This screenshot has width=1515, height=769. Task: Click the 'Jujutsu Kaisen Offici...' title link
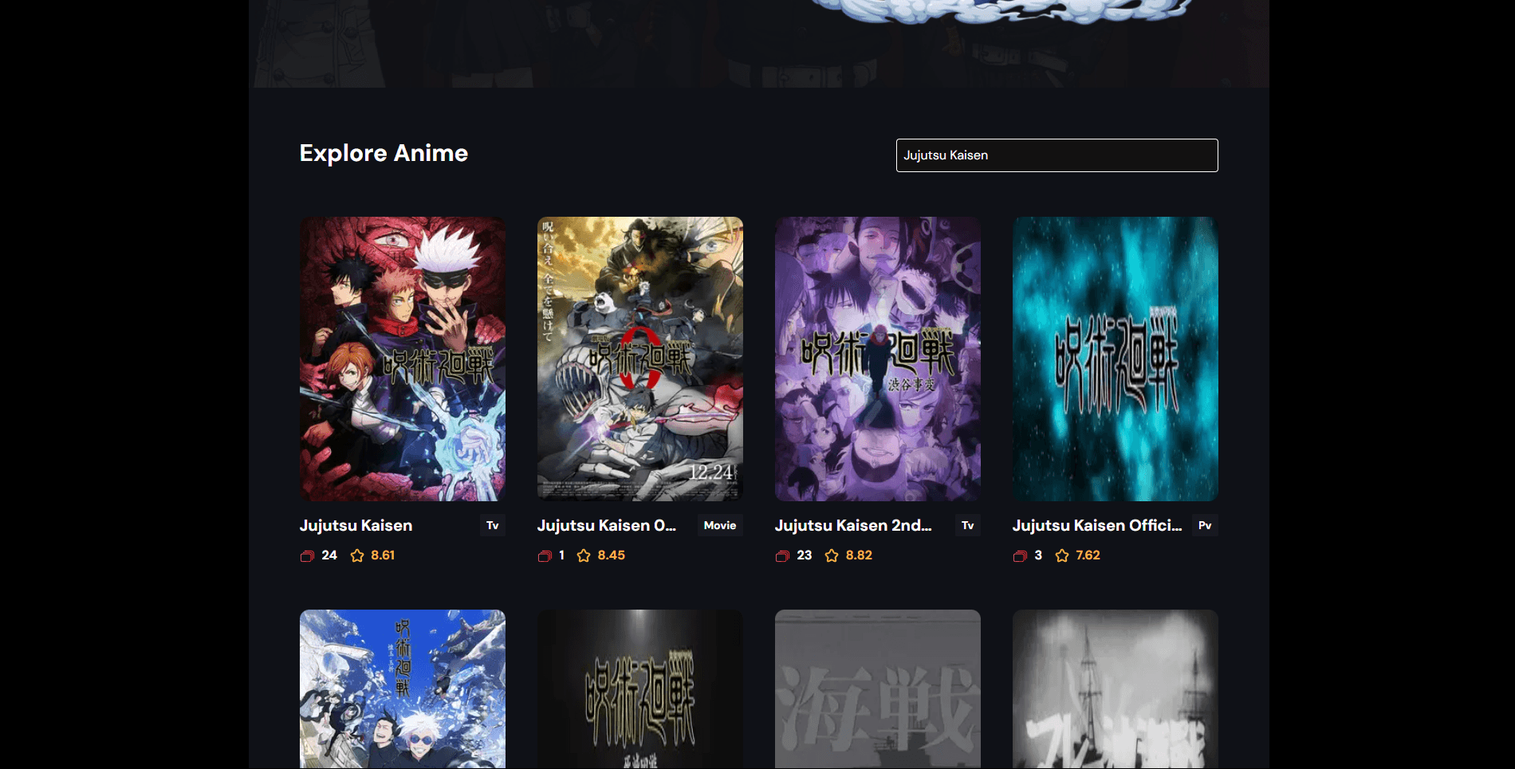click(1097, 526)
